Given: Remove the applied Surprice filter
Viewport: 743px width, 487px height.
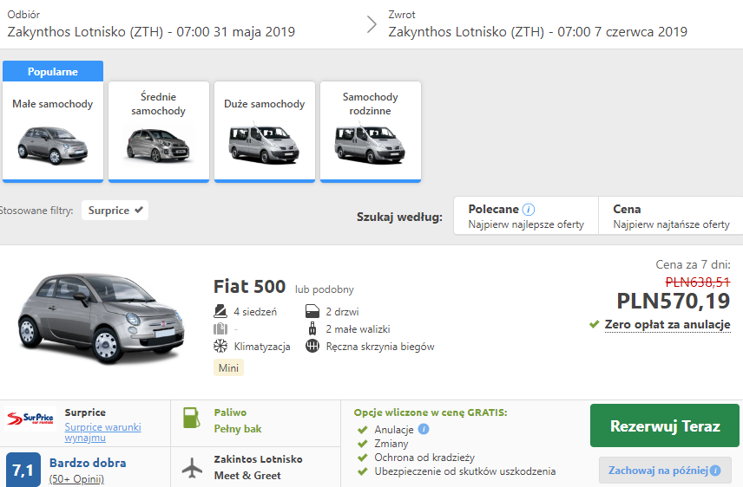Looking at the screenshot, I should point(139,210).
